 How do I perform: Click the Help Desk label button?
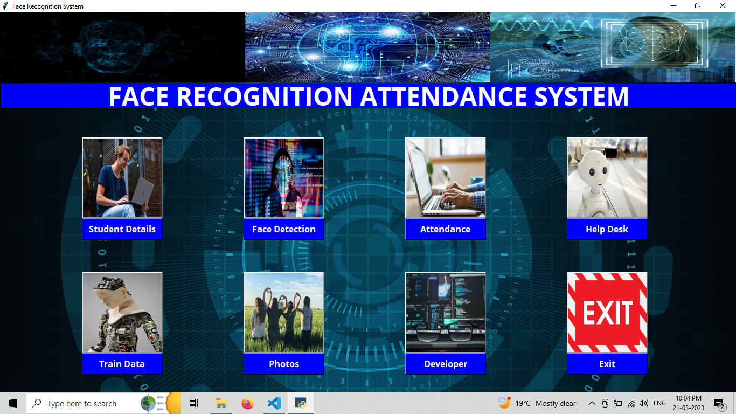pyautogui.click(x=607, y=229)
